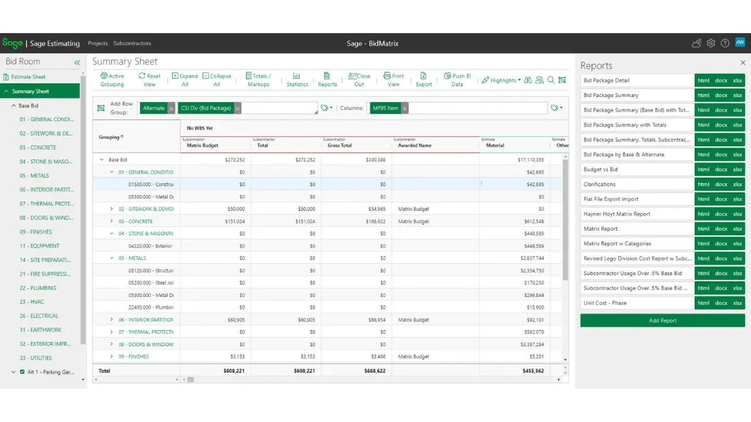
Task: Remove the Alternate row group chip
Action: 171,108
